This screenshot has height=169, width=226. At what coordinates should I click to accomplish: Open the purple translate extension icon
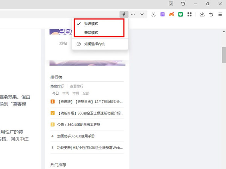coord(162,14)
